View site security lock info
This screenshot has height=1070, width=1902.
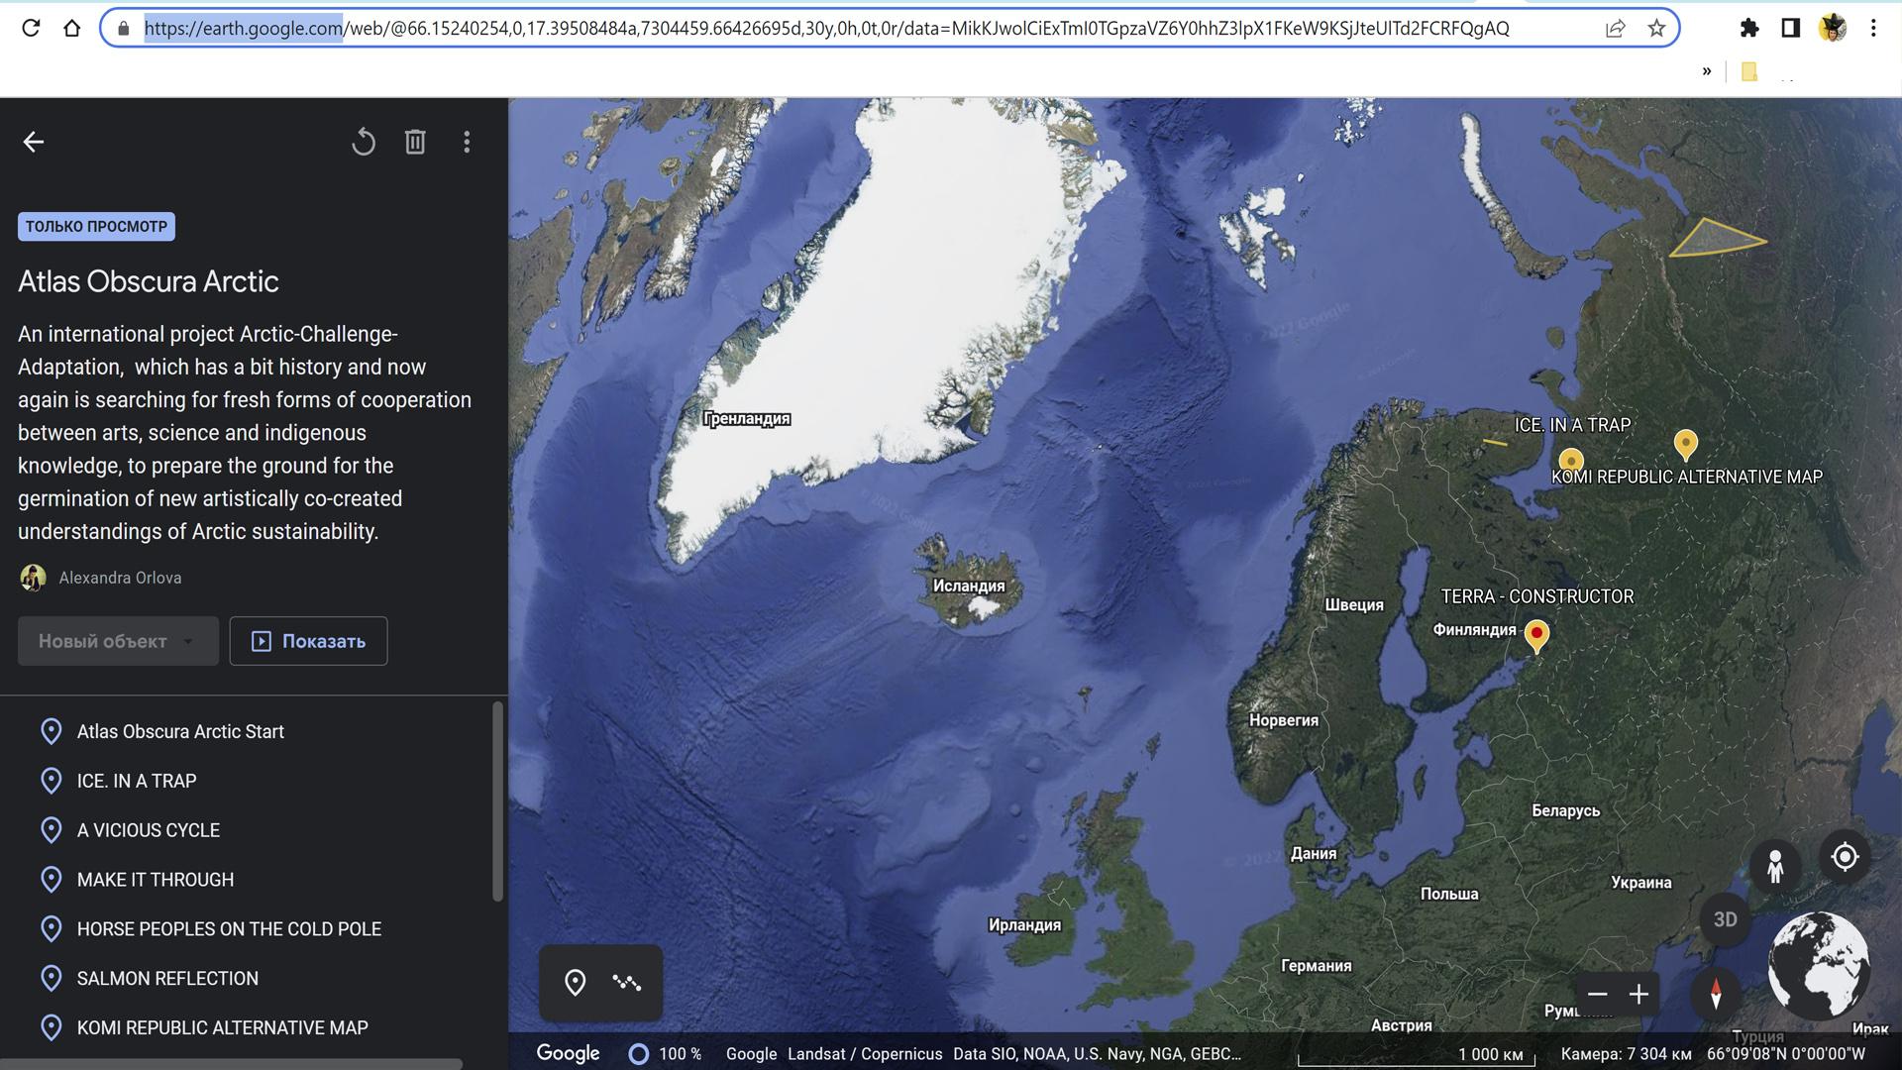tap(124, 29)
